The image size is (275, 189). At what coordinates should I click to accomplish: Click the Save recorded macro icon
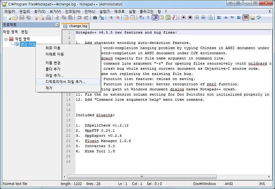[210, 18]
